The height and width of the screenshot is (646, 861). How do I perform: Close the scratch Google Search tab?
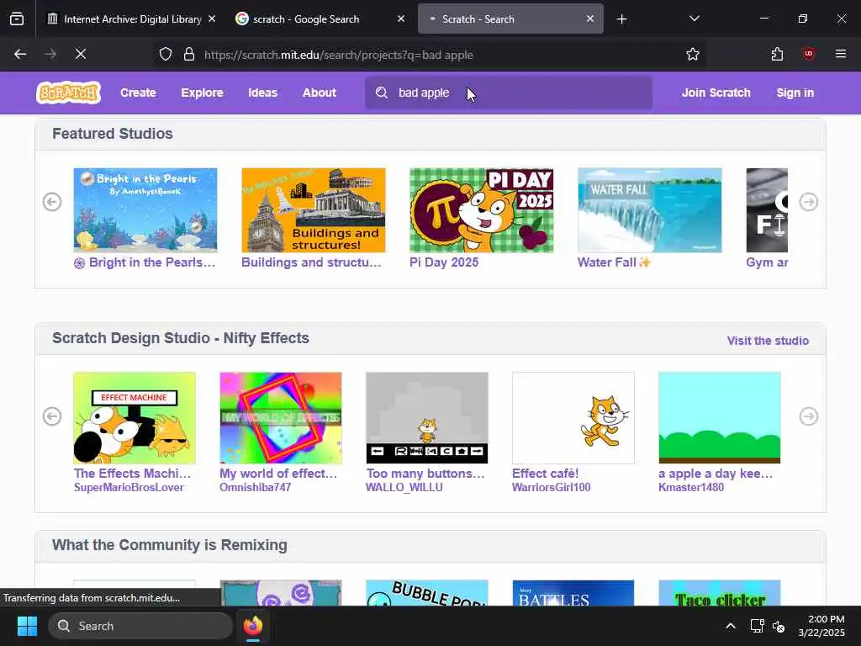[401, 19]
